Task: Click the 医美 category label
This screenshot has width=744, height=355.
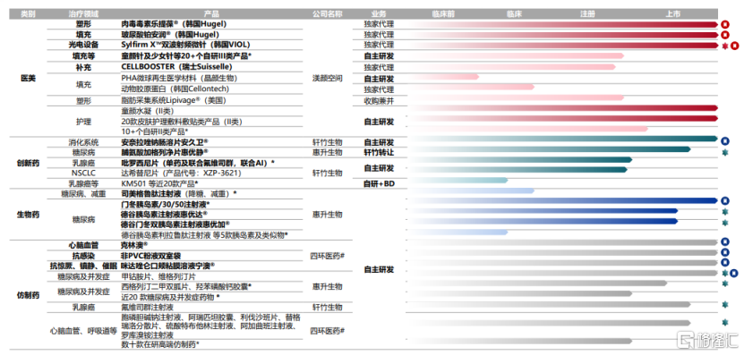Action: [28, 78]
